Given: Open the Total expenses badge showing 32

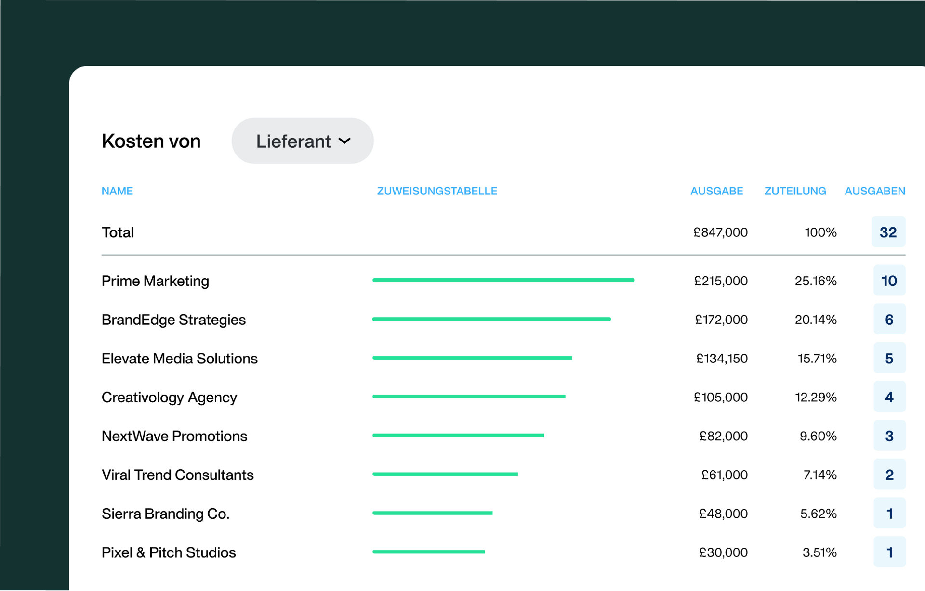Looking at the screenshot, I should [888, 232].
